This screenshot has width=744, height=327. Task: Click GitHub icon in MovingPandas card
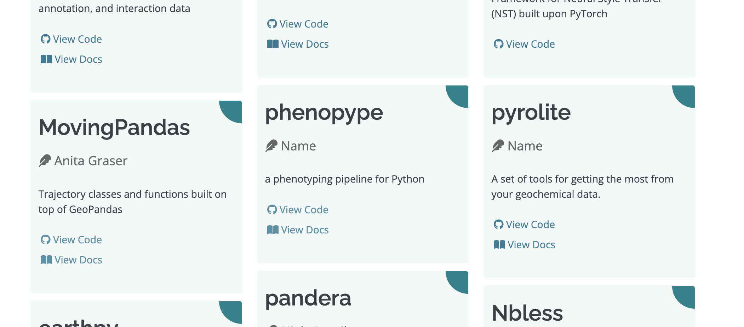[x=45, y=240]
